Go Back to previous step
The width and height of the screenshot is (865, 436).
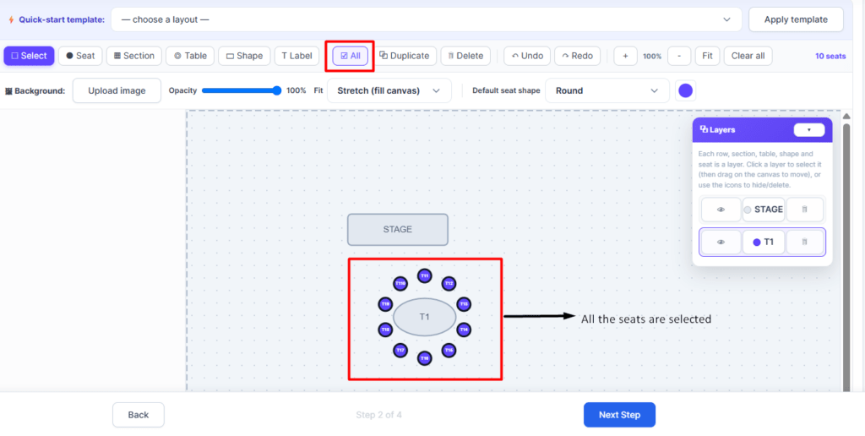pos(139,415)
